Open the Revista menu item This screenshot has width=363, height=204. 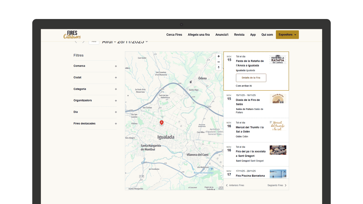(239, 35)
